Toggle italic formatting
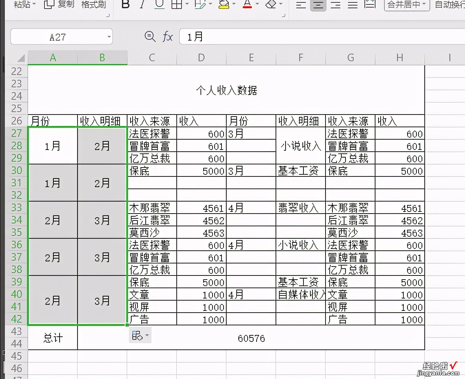Screen dimensions: 465x379 [x=142, y=4]
